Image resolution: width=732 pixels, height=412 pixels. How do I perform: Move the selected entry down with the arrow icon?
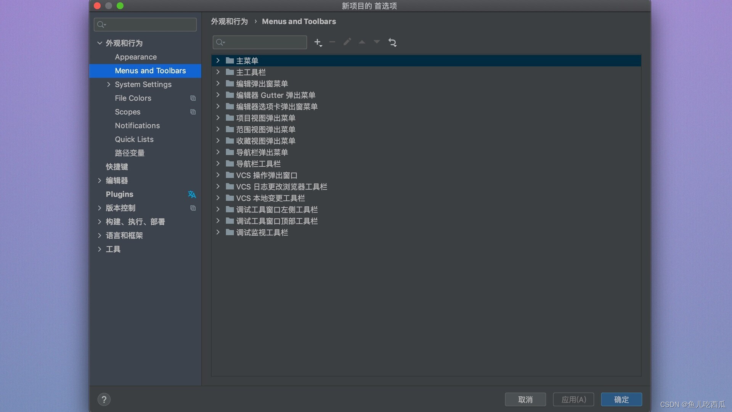click(376, 42)
